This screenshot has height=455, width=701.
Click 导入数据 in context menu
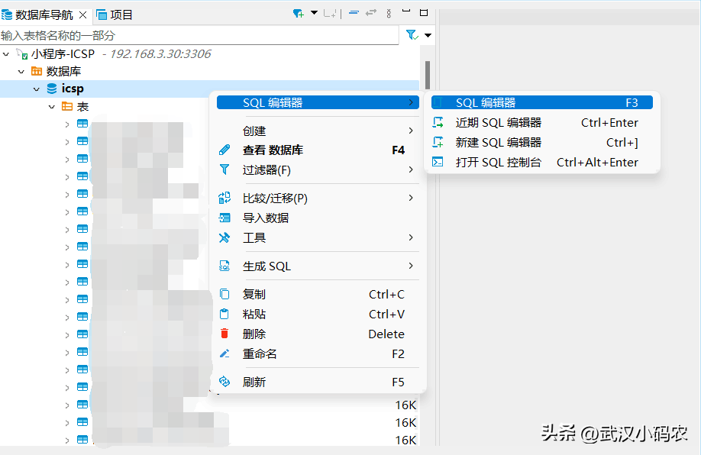point(266,218)
